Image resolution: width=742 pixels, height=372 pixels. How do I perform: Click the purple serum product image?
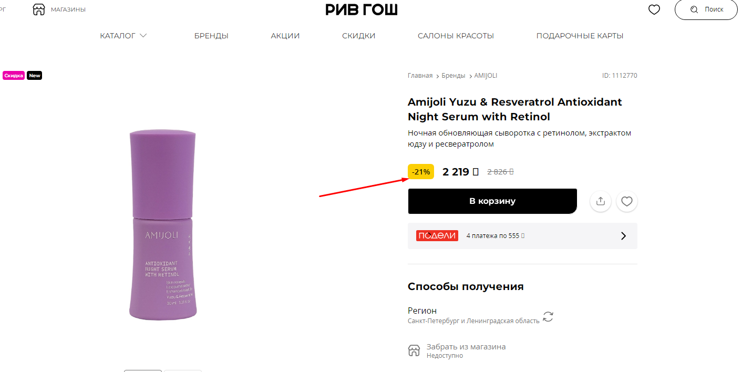click(163, 225)
